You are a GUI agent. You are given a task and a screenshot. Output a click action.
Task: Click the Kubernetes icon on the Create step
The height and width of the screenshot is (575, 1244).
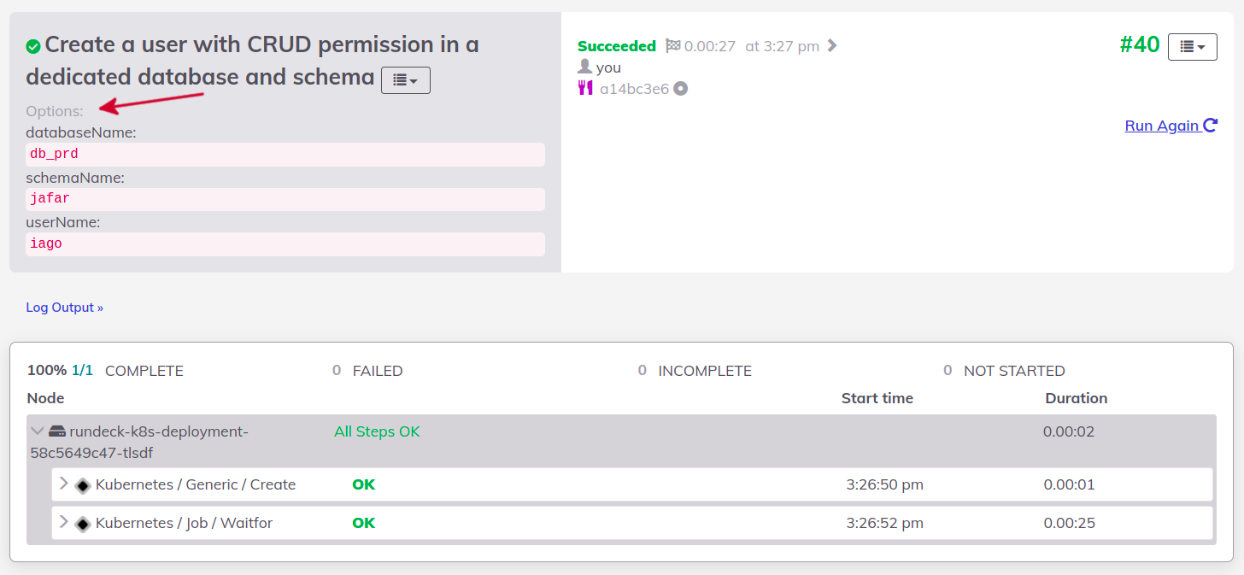[83, 485]
